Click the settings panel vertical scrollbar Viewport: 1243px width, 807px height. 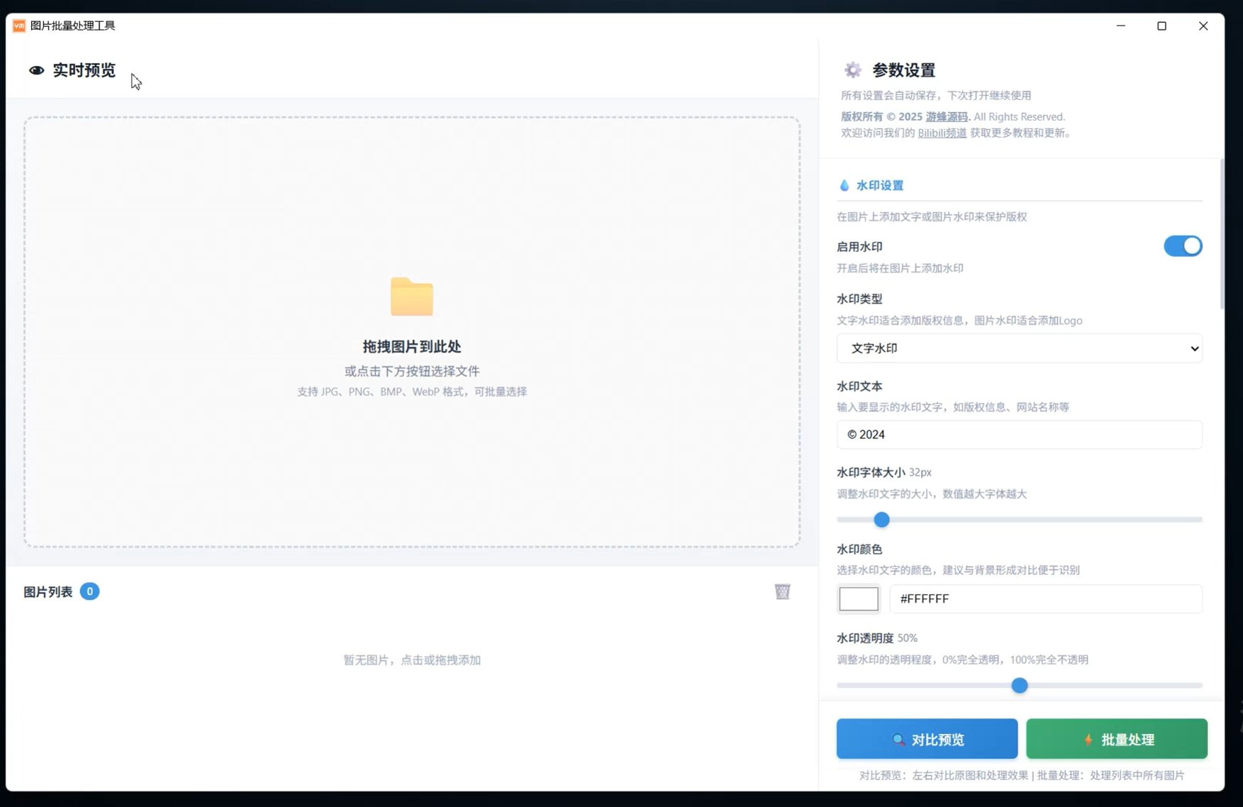(1222, 234)
